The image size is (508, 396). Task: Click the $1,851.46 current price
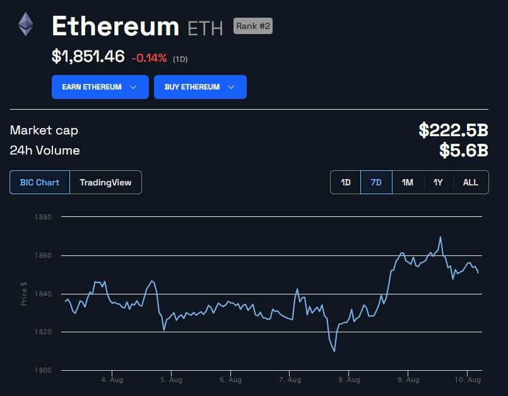point(88,56)
